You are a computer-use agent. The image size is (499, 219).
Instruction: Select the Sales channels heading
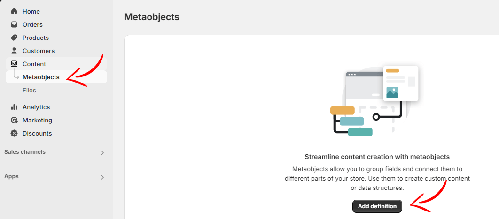point(25,152)
